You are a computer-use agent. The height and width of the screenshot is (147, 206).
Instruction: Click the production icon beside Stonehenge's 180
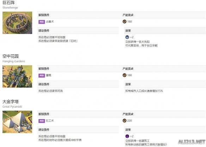pyautogui.click(x=125, y=22)
